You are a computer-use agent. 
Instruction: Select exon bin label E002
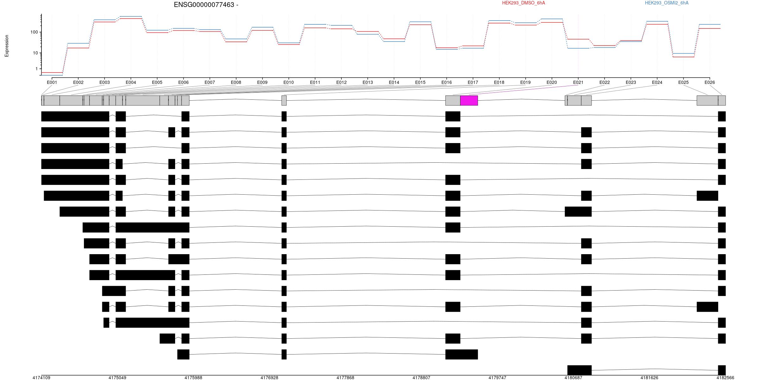click(78, 82)
